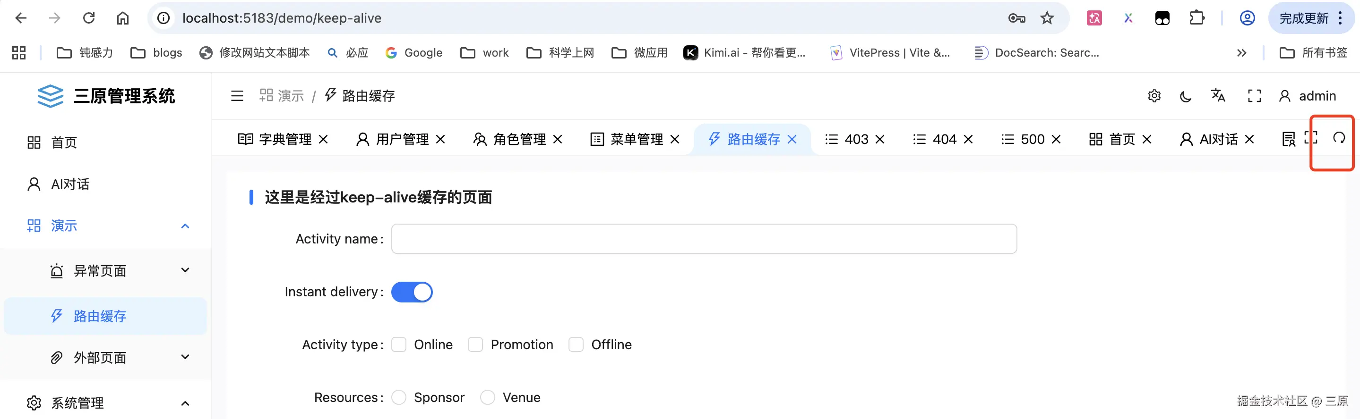Close the 菜单管理 tab
This screenshot has height=419, width=1360.
coord(675,139)
